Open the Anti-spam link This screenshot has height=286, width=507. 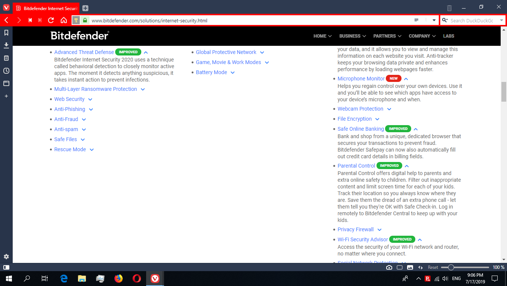66,129
